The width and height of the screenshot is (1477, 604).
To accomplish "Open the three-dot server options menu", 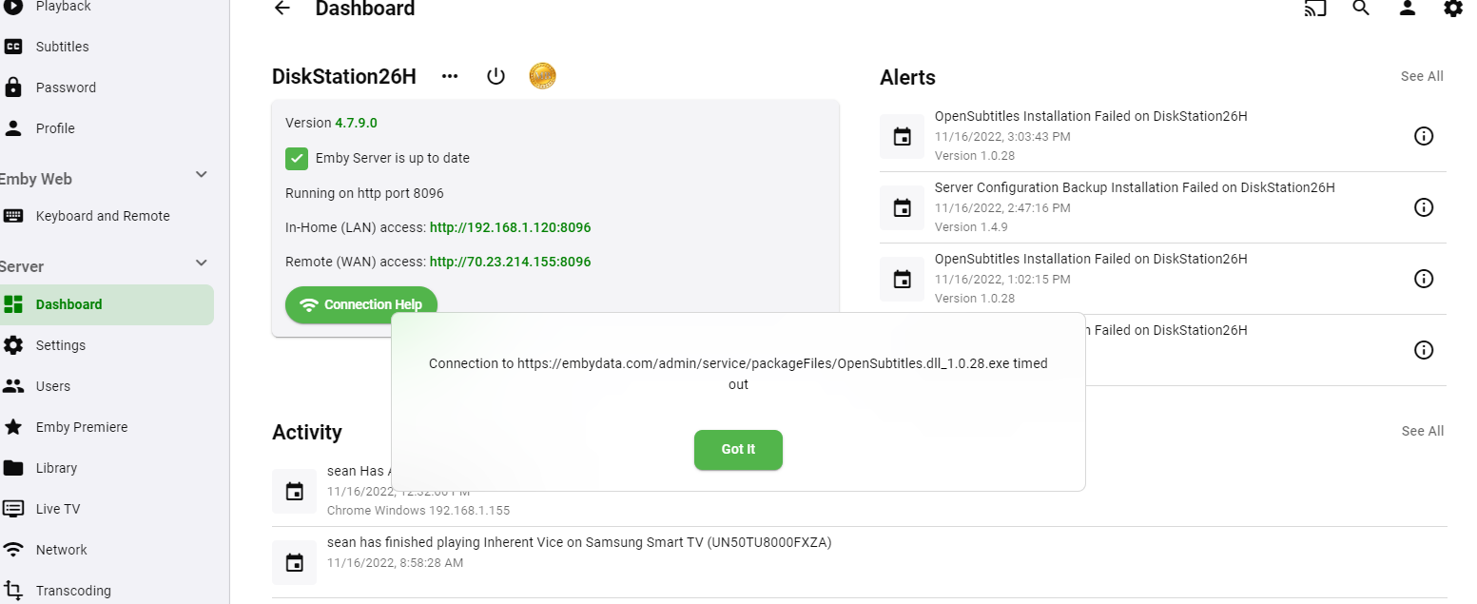I will click(450, 76).
